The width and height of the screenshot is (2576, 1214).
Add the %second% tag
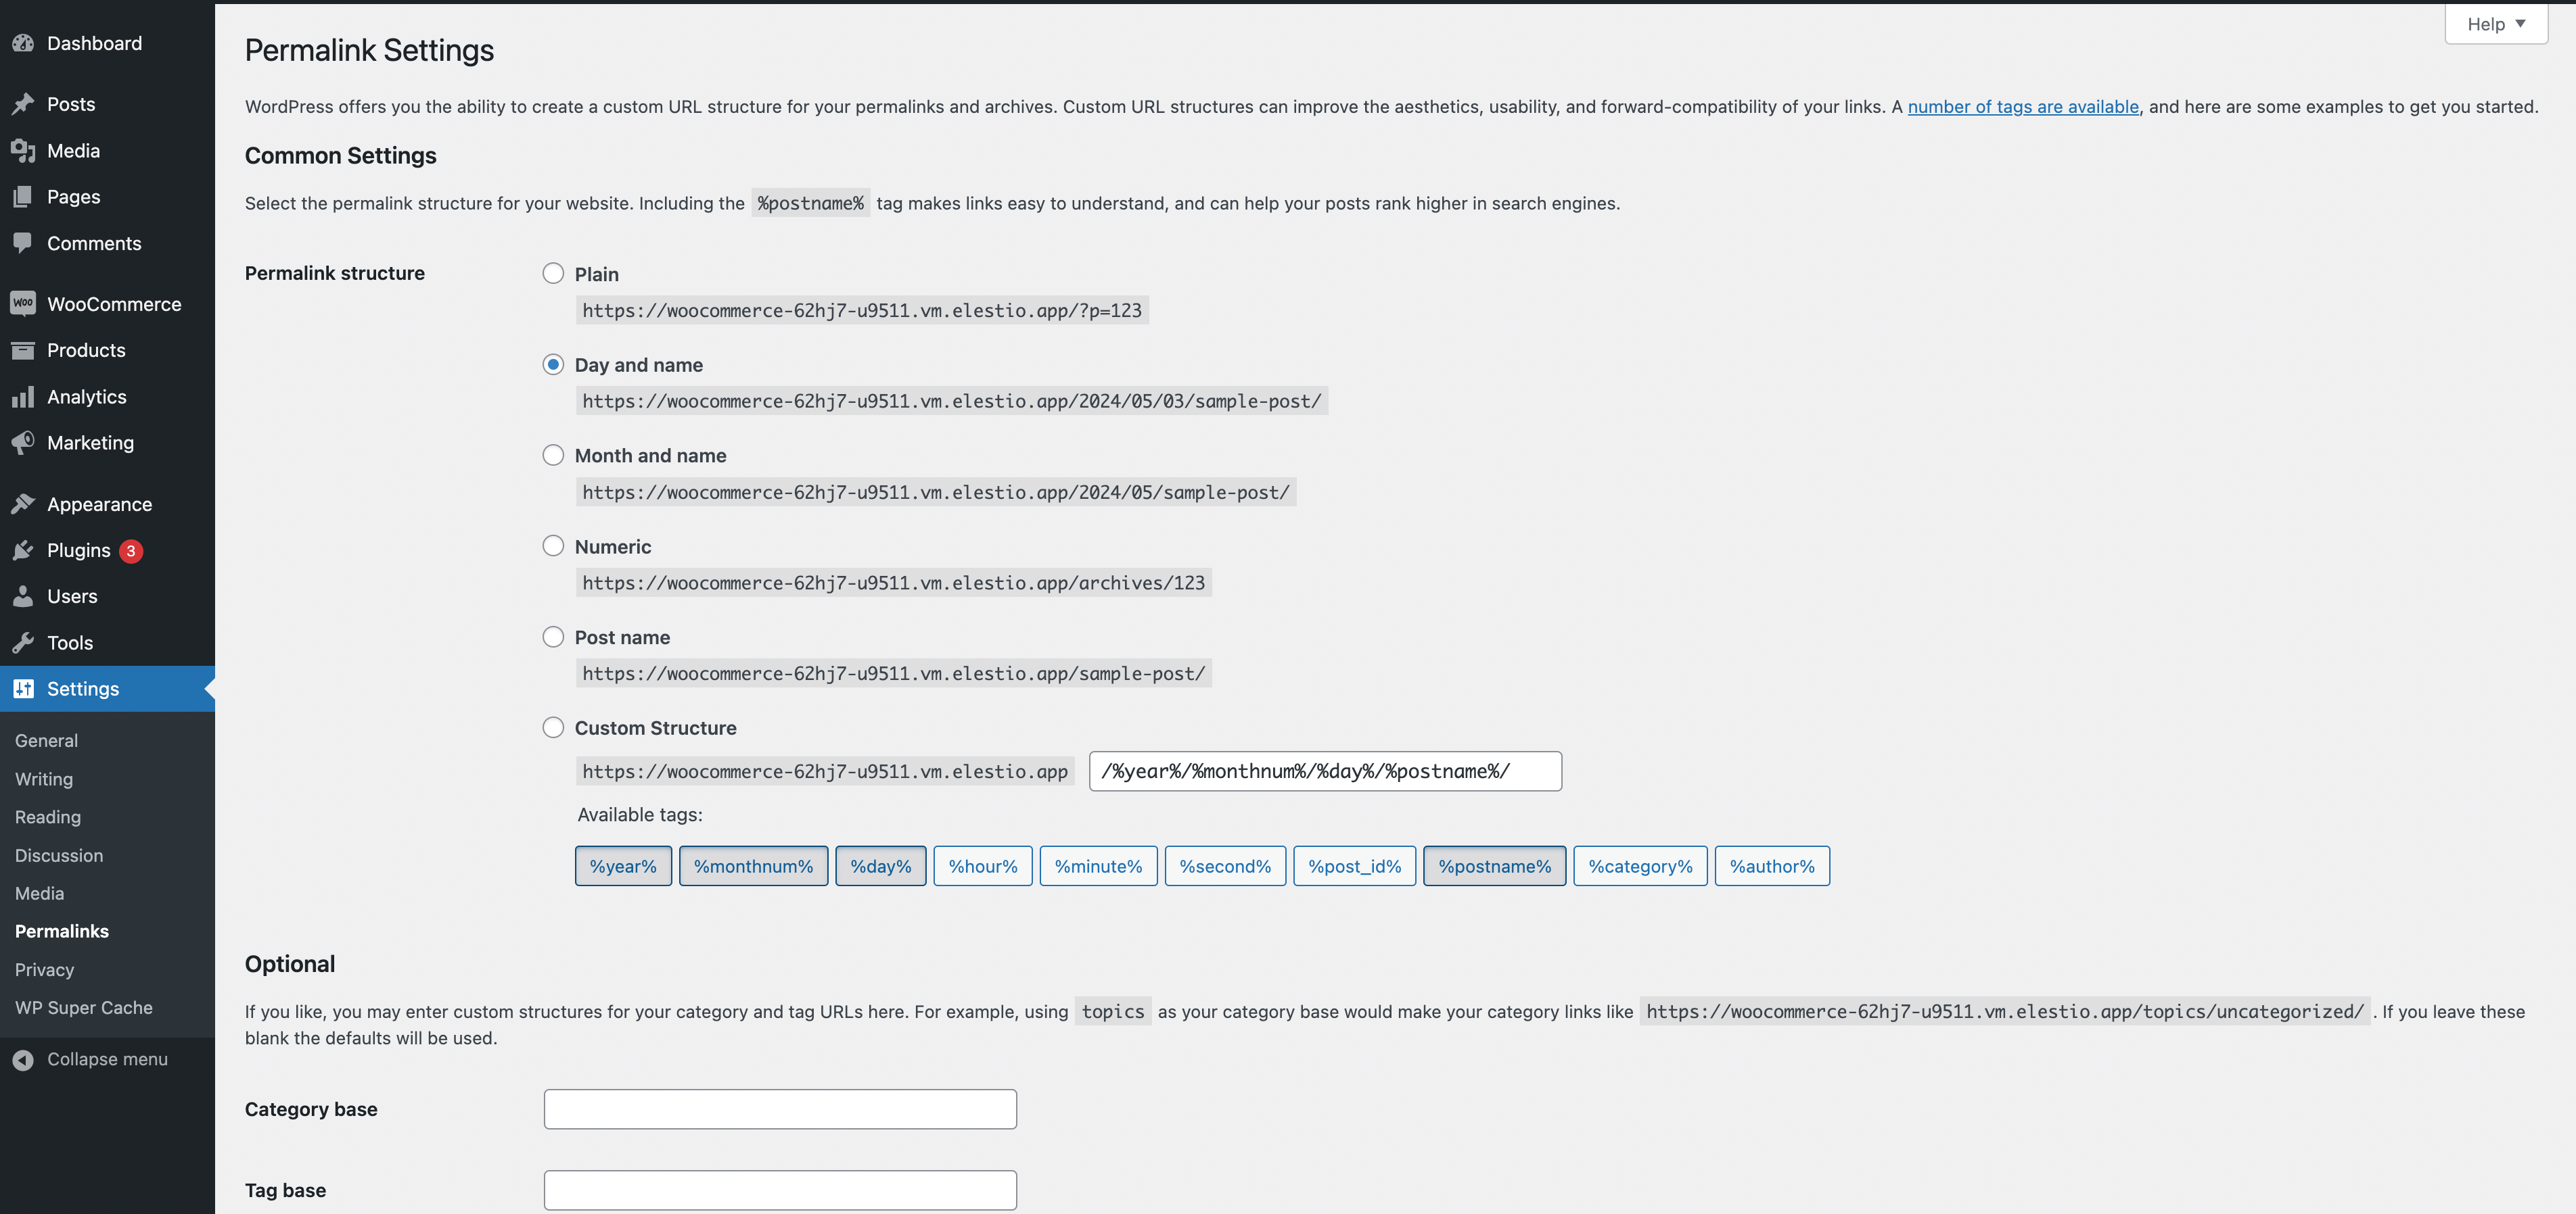(1225, 867)
